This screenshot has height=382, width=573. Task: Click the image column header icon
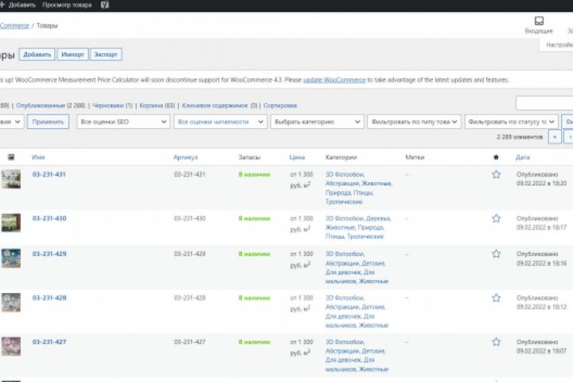coord(10,158)
